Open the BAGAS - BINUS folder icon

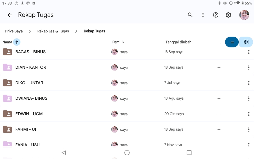(7, 52)
